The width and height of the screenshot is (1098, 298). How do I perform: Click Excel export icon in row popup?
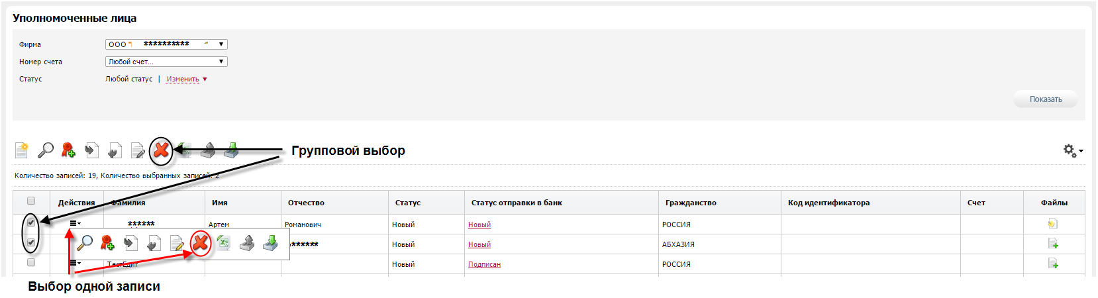(223, 244)
